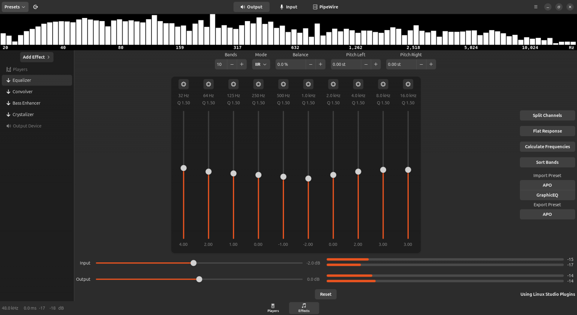Open the Presets dropdown
The image size is (577, 315).
(x=15, y=6)
